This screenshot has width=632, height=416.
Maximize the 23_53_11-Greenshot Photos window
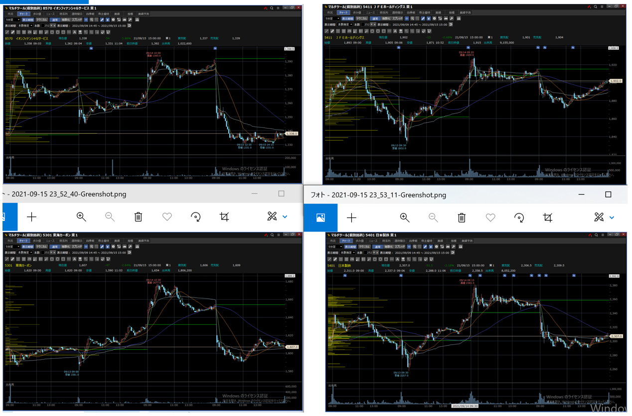(x=608, y=195)
